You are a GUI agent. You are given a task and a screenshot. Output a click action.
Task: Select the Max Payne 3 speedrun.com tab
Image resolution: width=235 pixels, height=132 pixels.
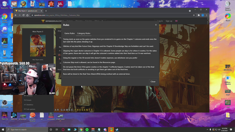[x=29, y=11]
